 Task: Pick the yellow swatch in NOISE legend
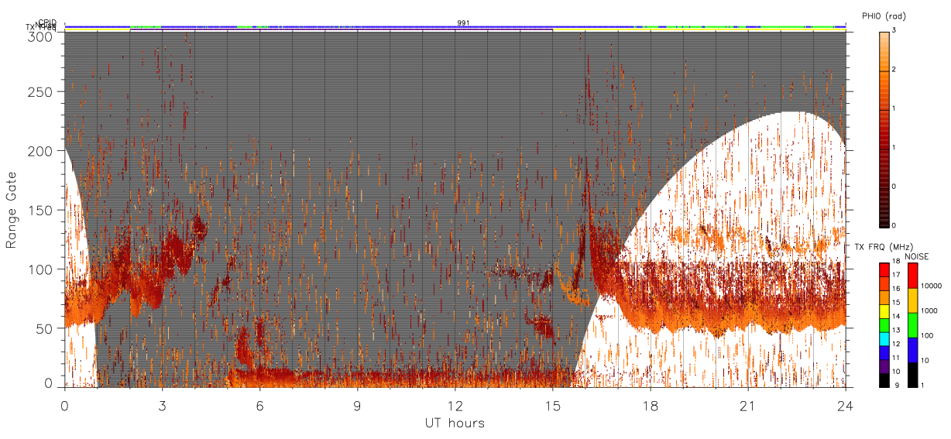(x=914, y=300)
